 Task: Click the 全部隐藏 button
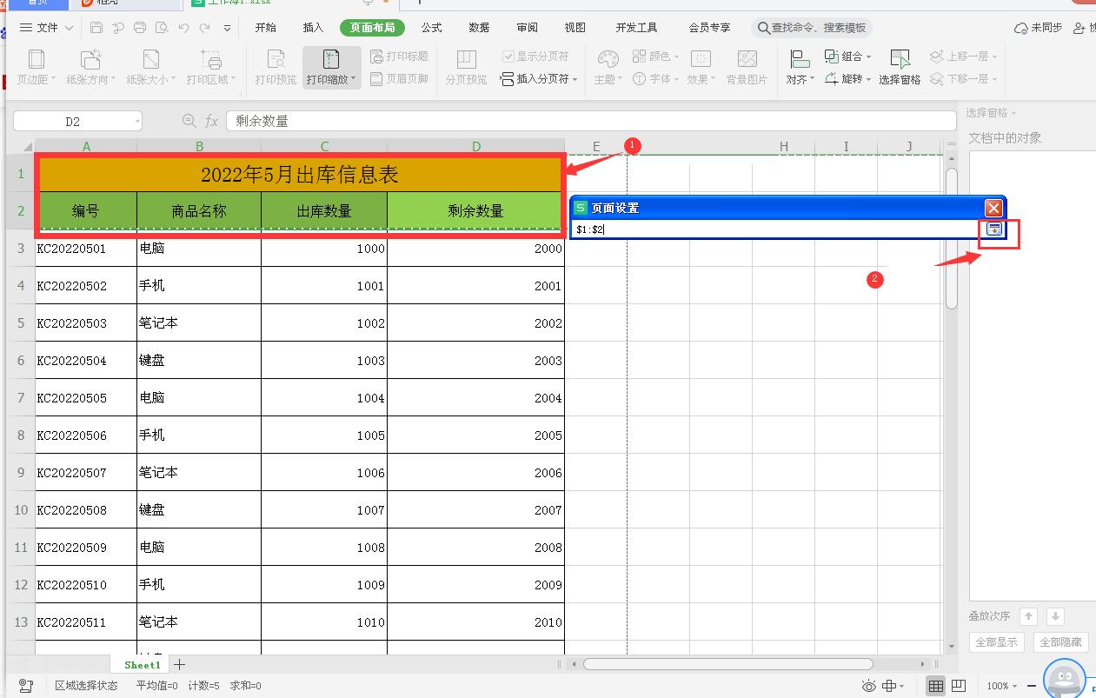[1060, 641]
